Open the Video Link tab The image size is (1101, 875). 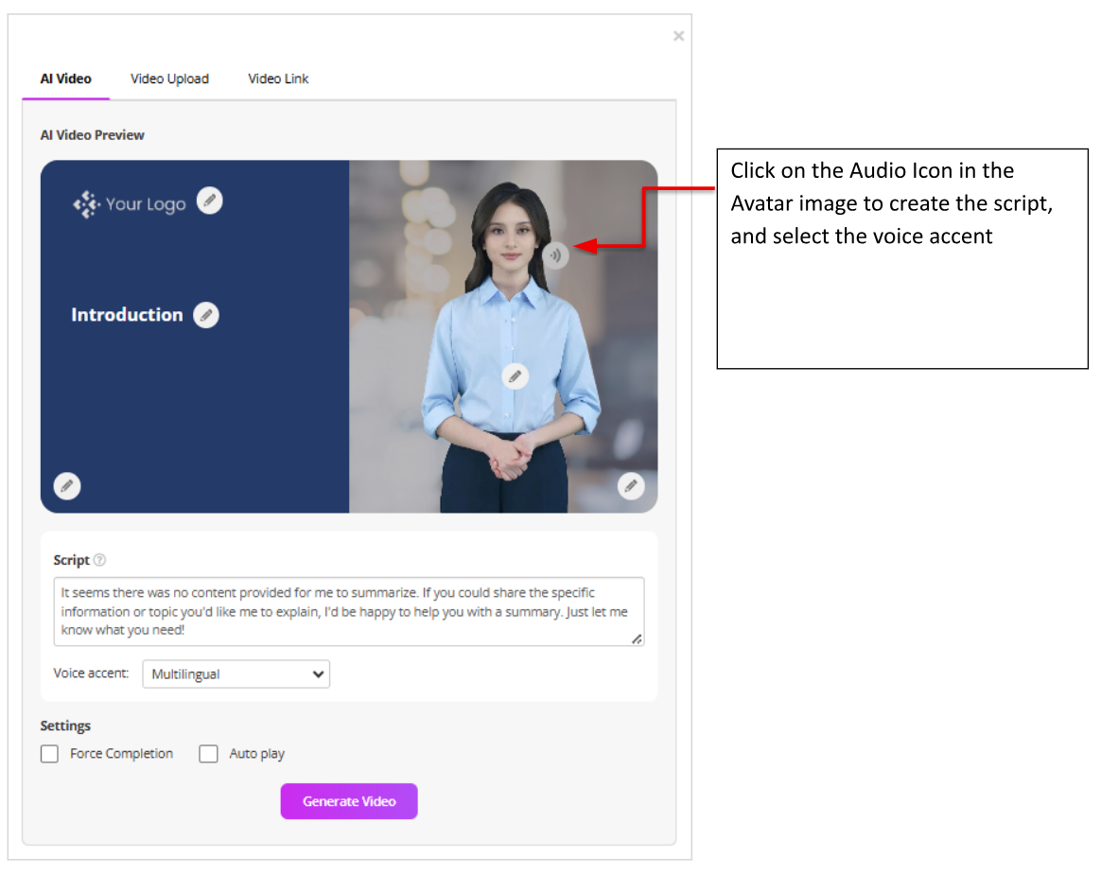[278, 79]
